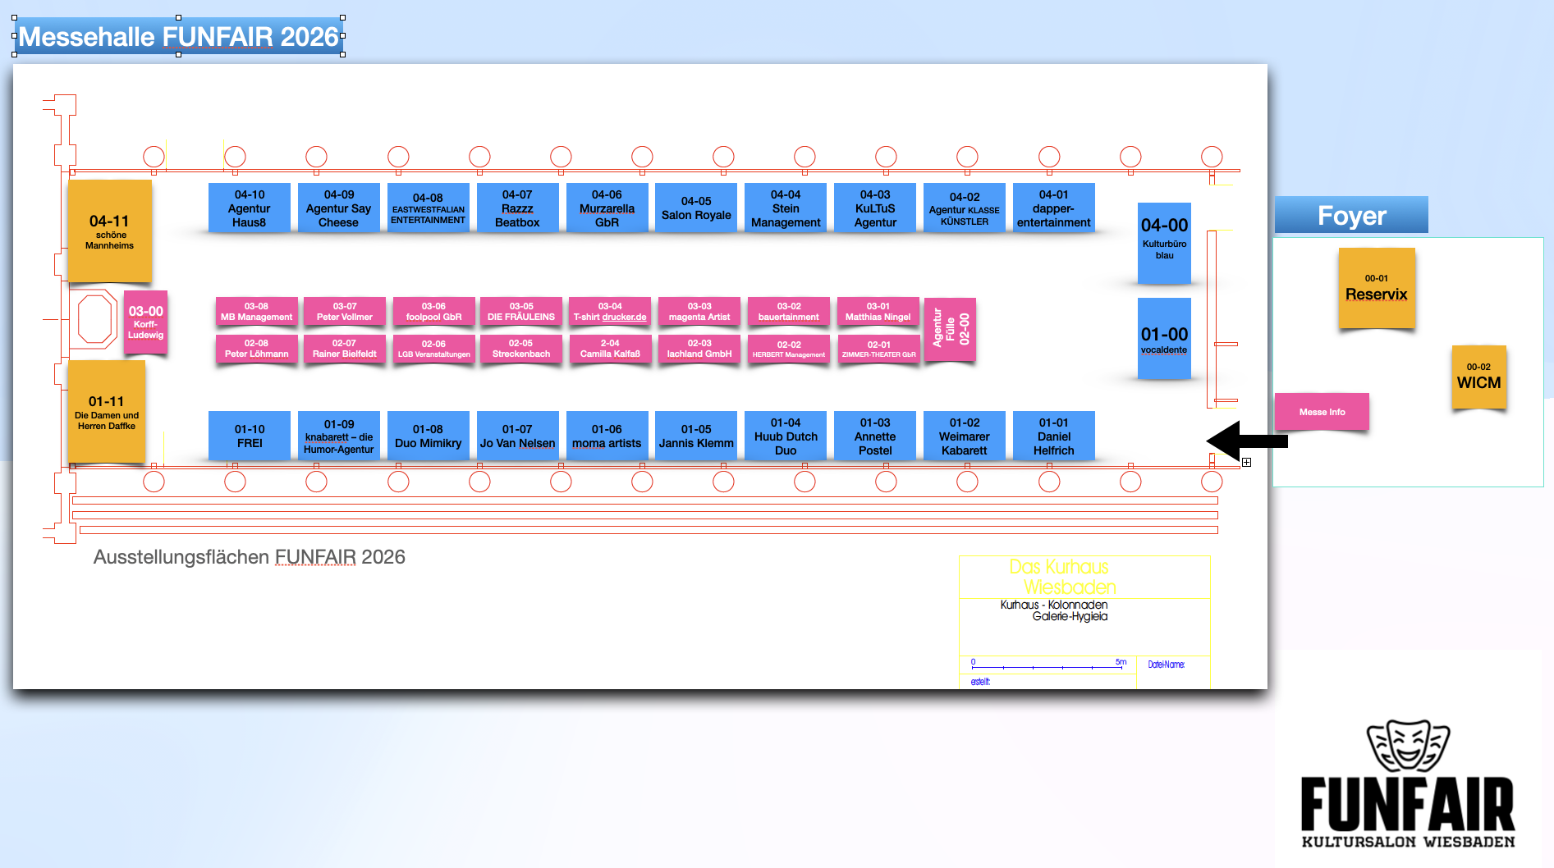Click the rotated Agentur Fülle 02-00 booth
The height and width of the screenshot is (868, 1554).
click(x=950, y=329)
